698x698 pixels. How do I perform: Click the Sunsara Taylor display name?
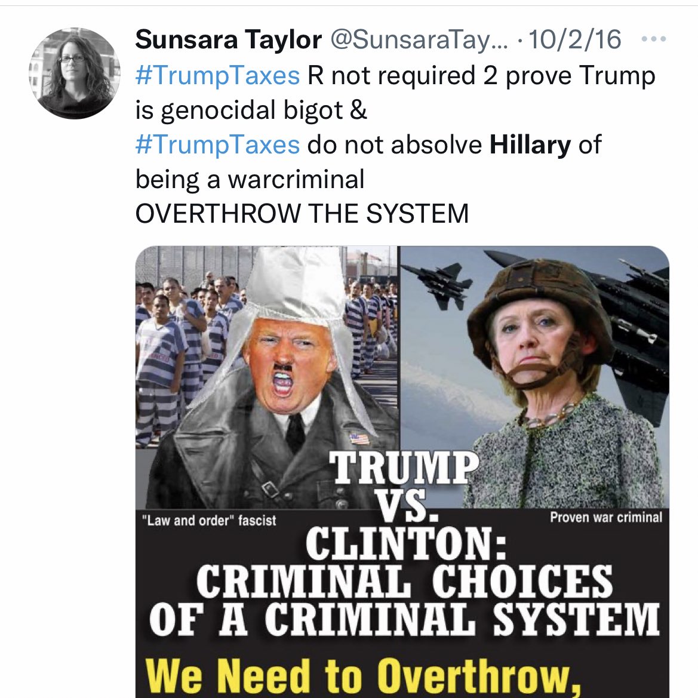(x=228, y=39)
